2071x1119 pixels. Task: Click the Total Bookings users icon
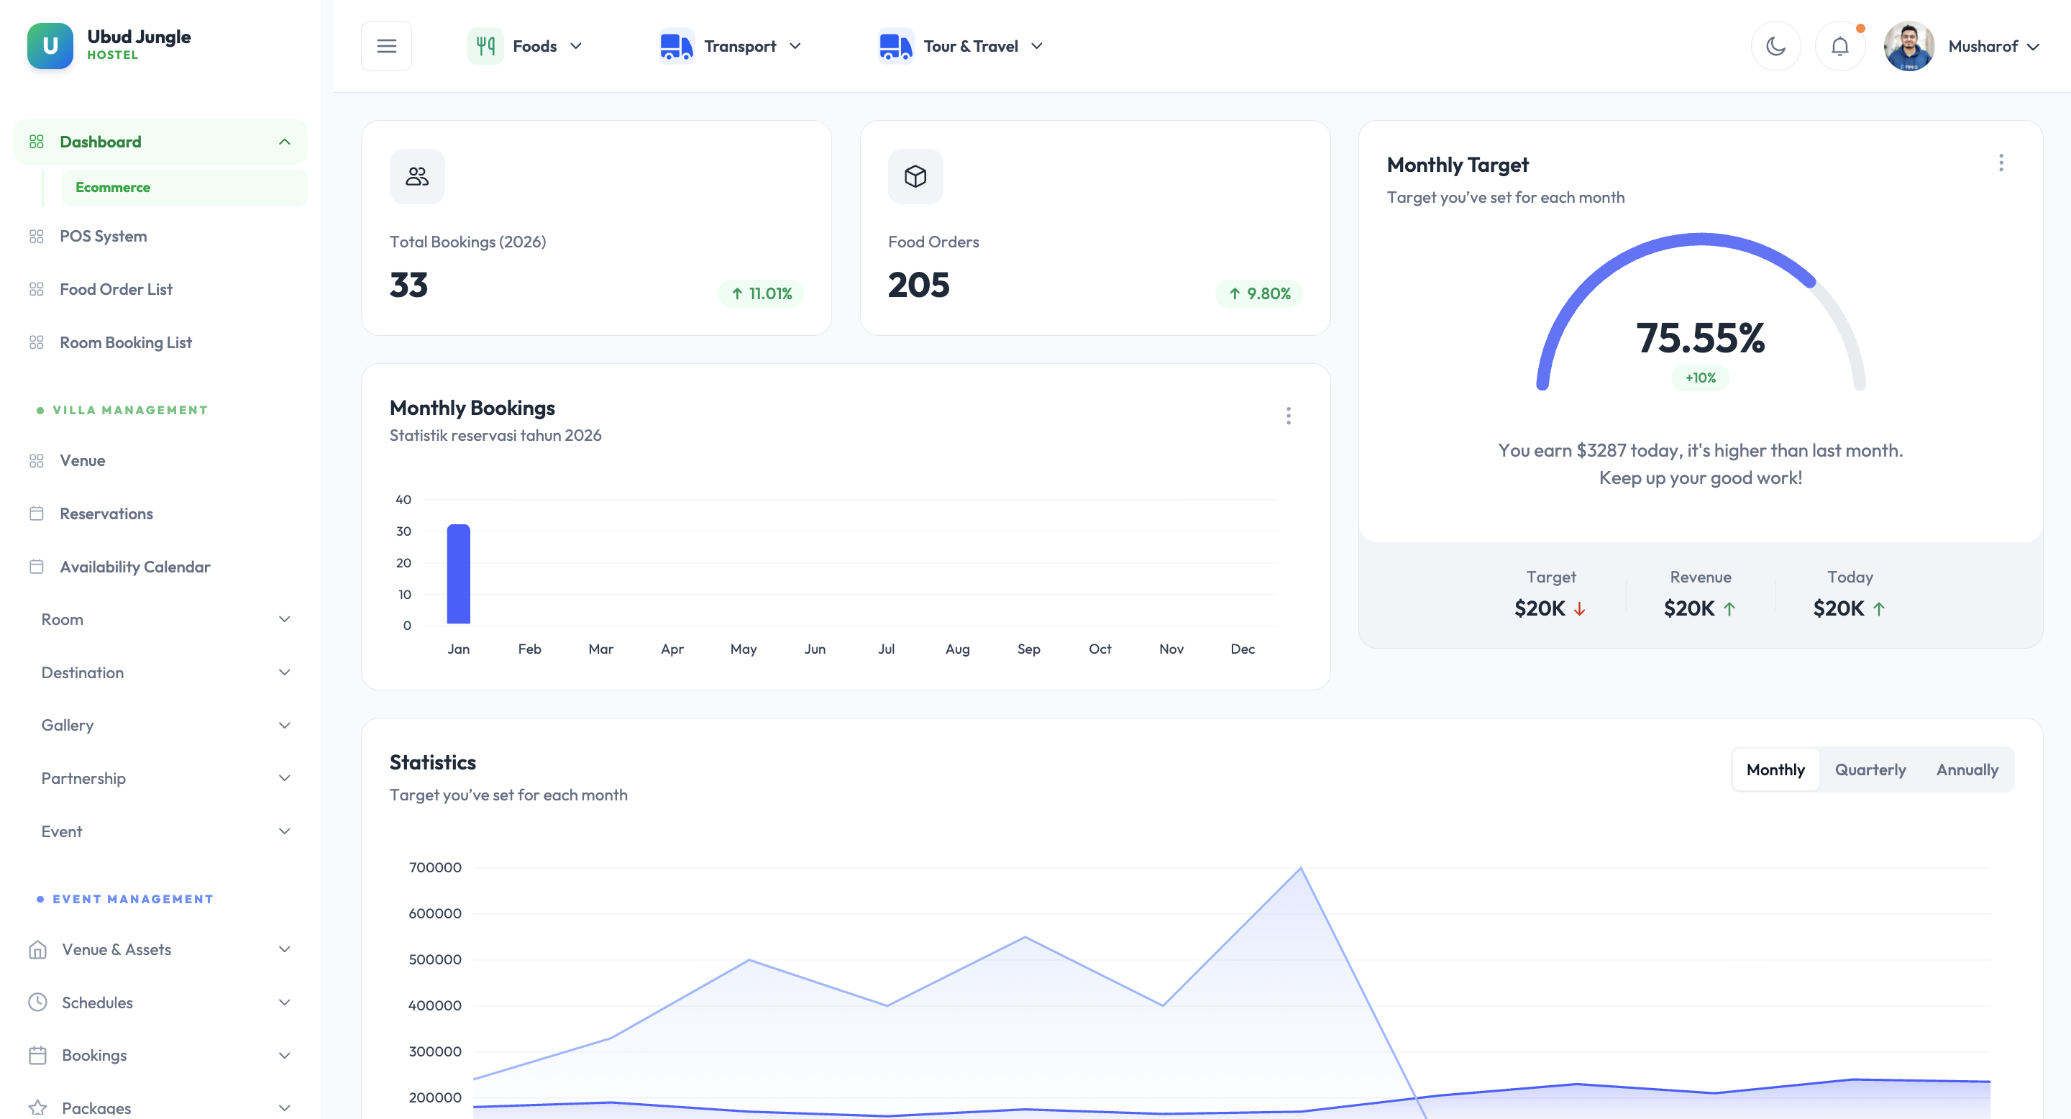pyautogui.click(x=416, y=176)
